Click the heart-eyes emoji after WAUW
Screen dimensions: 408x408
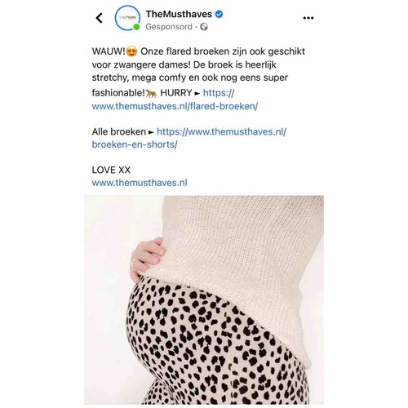coord(131,51)
